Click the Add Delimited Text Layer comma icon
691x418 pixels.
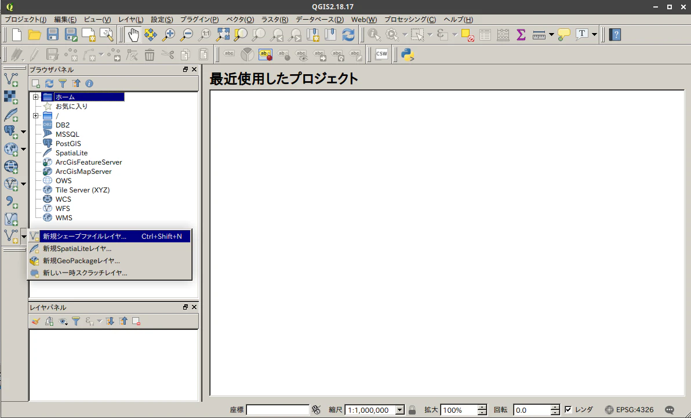coord(10,202)
